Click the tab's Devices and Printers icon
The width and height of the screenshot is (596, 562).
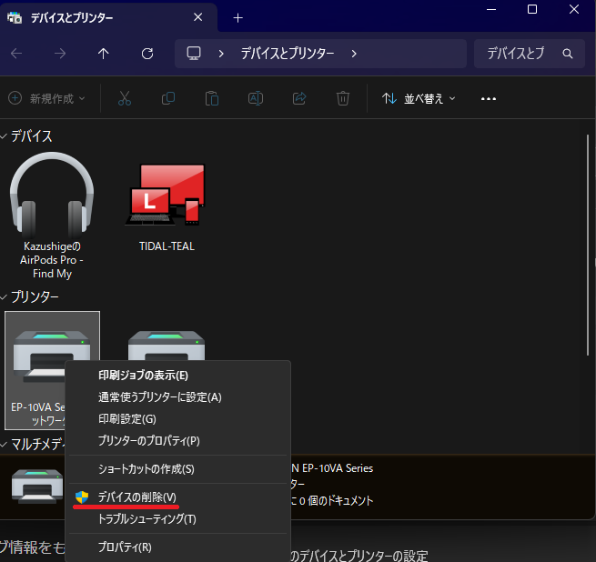(15, 17)
